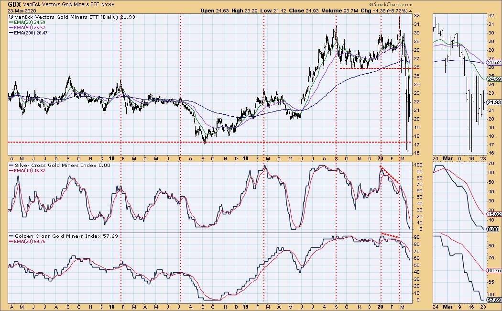Screen dimensions: 502x311
Task: Click the Silver Cross Gold Miners Index 0.00 title
Action: (x=60, y=165)
